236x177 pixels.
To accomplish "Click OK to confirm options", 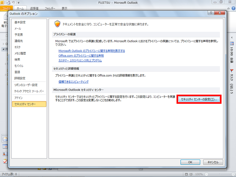I will coord(190,162).
